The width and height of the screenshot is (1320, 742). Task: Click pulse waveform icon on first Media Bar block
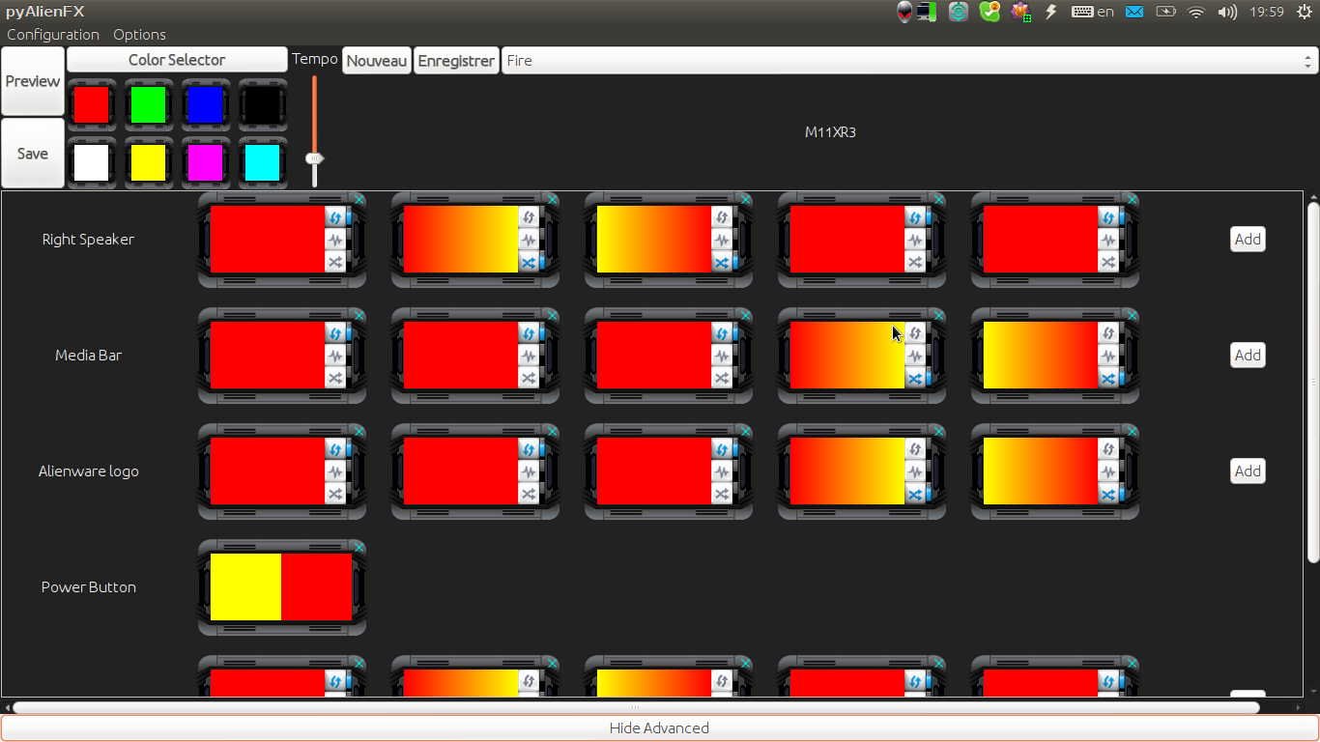pyautogui.click(x=335, y=356)
